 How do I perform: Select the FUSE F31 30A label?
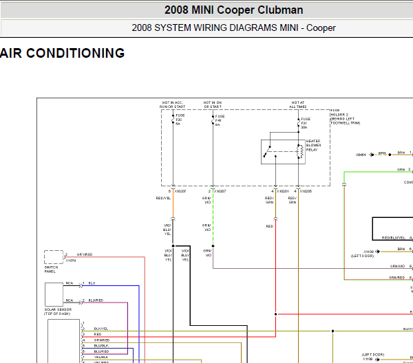pyautogui.click(x=306, y=123)
